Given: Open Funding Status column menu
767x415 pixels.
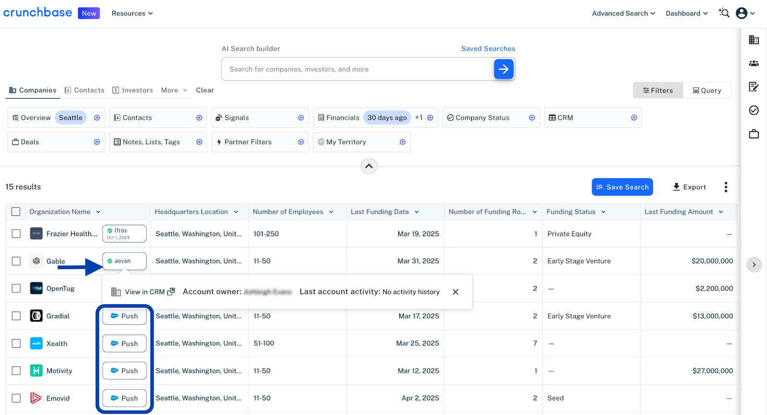Looking at the screenshot, I should (x=603, y=212).
